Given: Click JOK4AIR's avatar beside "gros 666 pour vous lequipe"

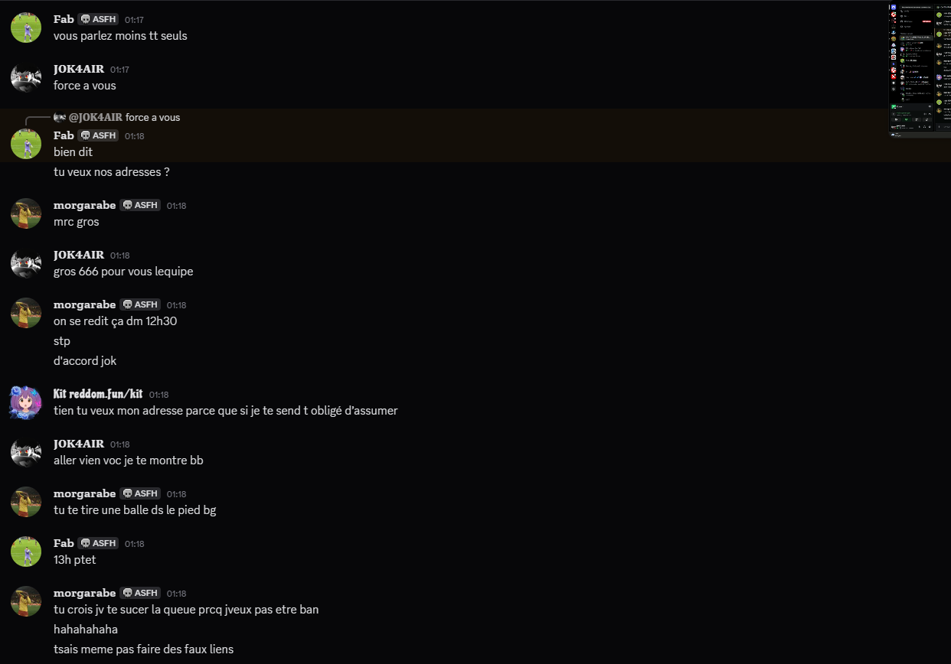Looking at the screenshot, I should pos(25,263).
